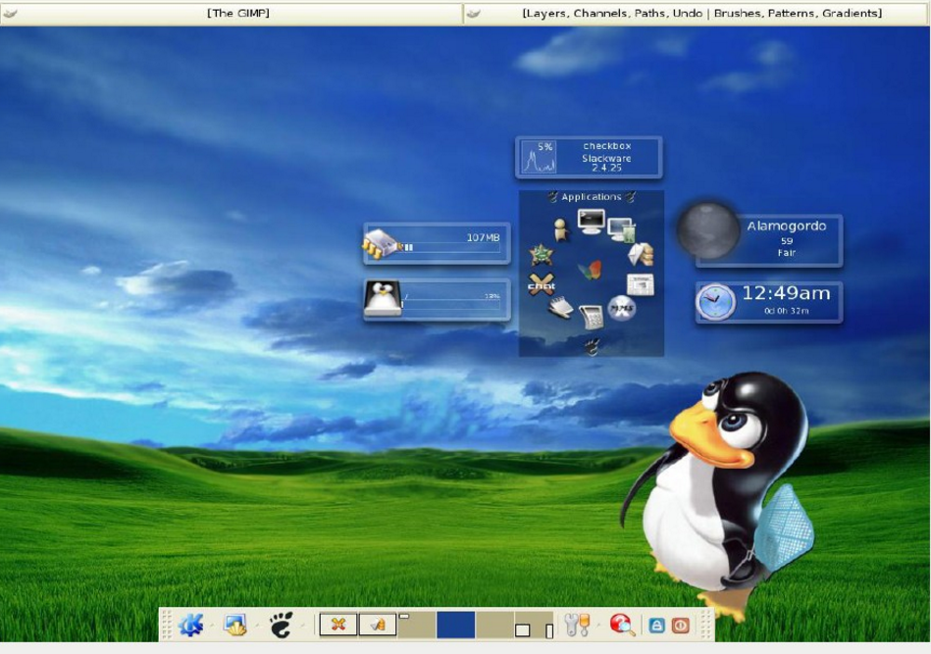
Task: Click the panel's right drag handle
Action: pyautogui.click(x=705, y=625)
